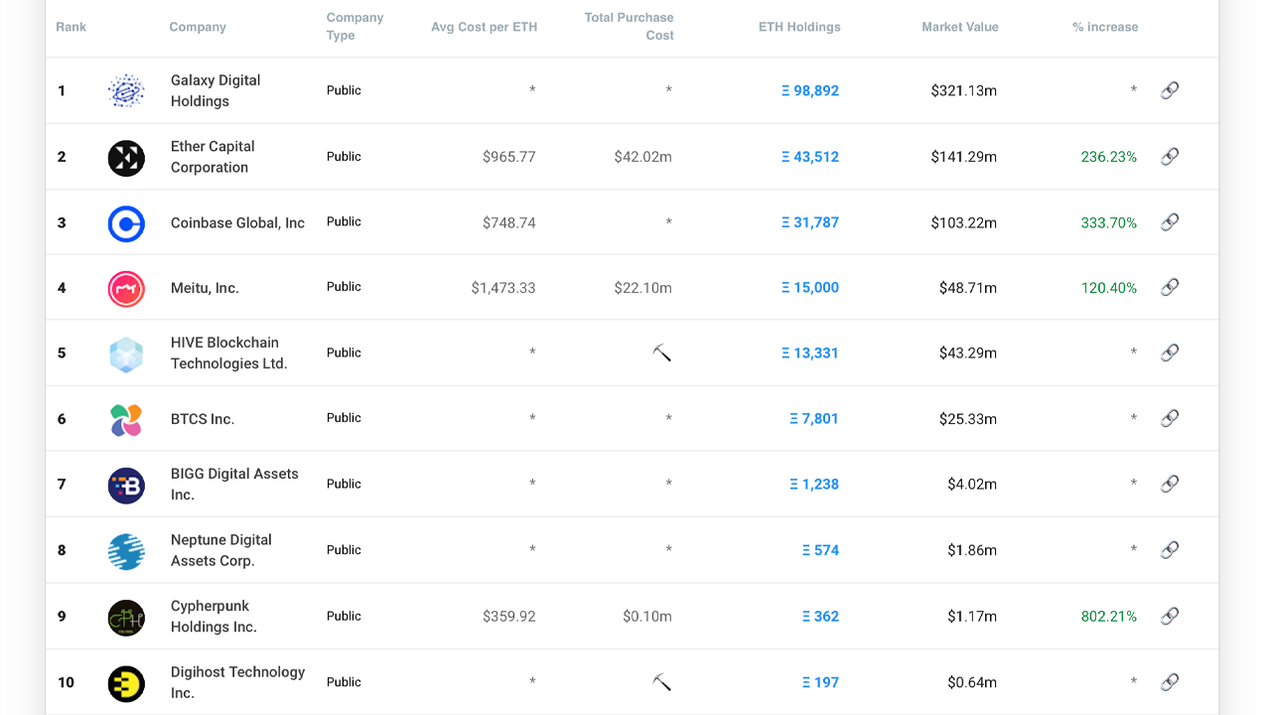
Task: Click the Meitu, Inc. logo
Action: point(126,289)
